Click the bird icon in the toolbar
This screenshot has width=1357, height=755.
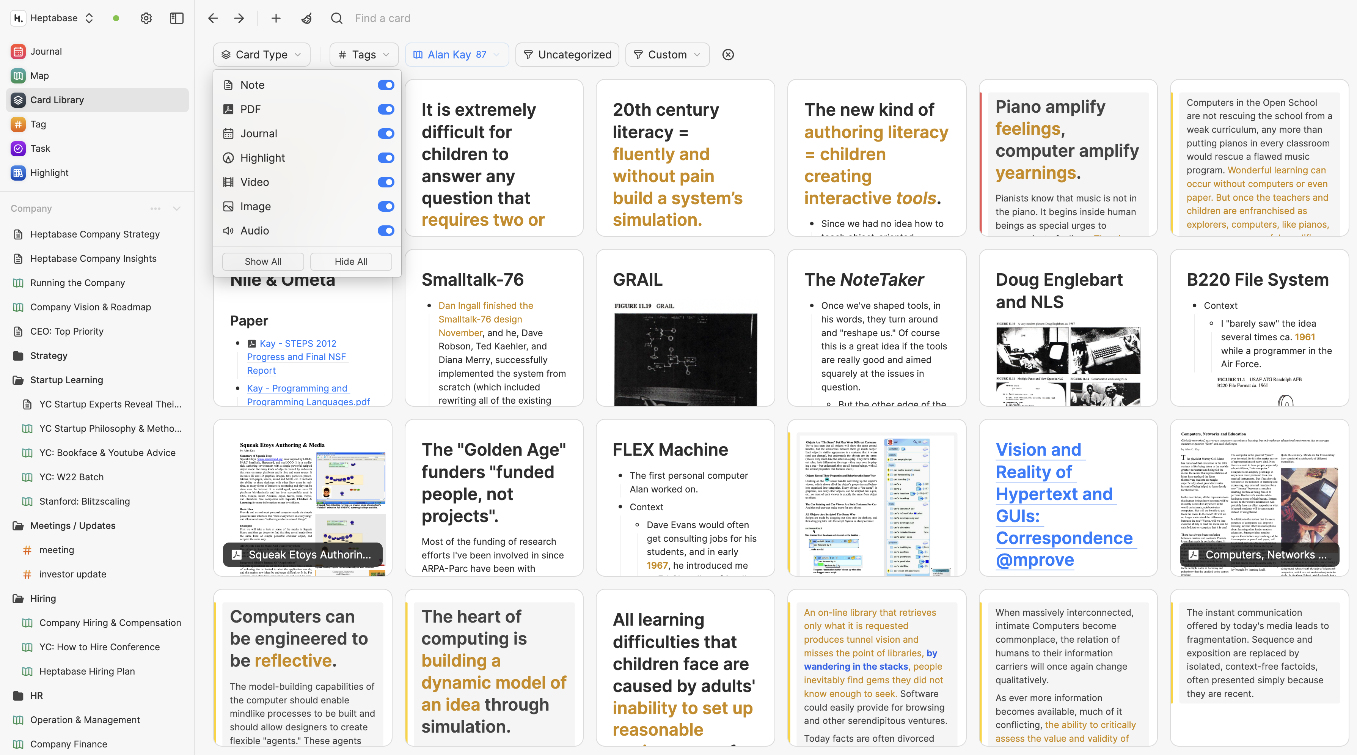(306, 19)
